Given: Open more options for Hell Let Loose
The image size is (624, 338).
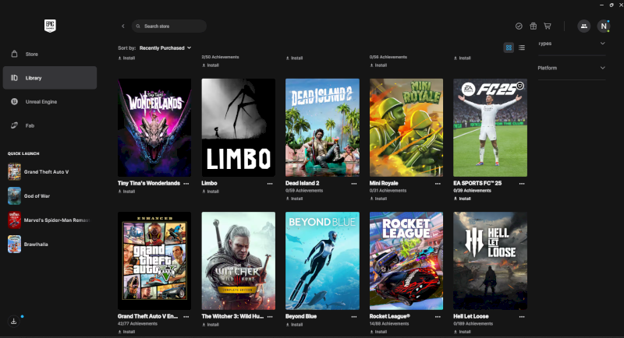Looking at the screenshot, I should pyautogui.click(x=522, y=316).
